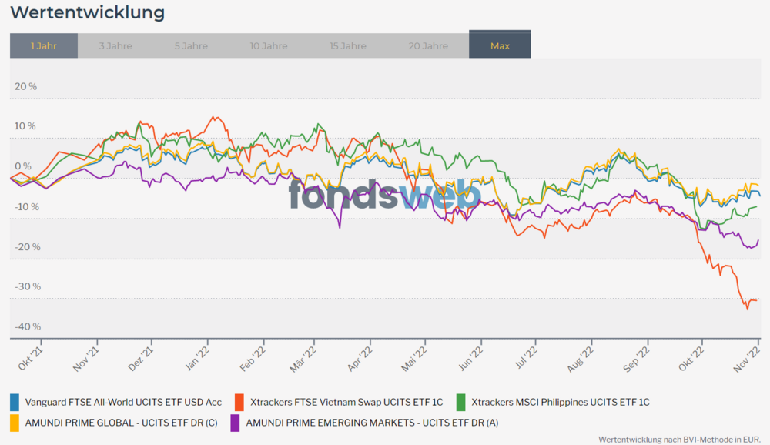Click the Wertentwicklung heading

(x=88, y=12)
